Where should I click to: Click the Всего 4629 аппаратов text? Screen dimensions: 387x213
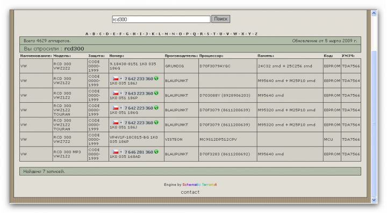[x=47, y=41]
